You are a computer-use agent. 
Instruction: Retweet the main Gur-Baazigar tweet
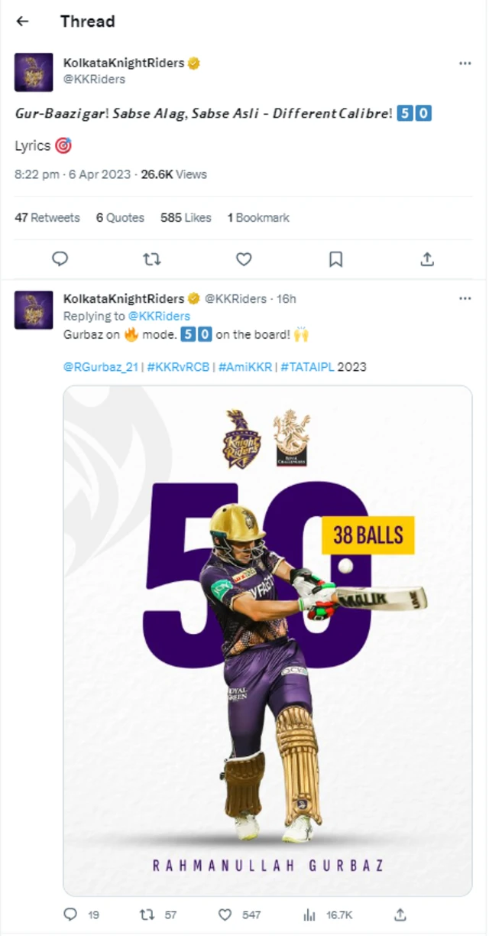[152, 259]
